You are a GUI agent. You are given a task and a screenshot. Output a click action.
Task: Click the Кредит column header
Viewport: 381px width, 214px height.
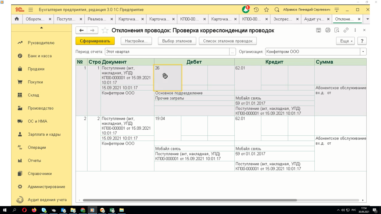(x=274, y=62)
